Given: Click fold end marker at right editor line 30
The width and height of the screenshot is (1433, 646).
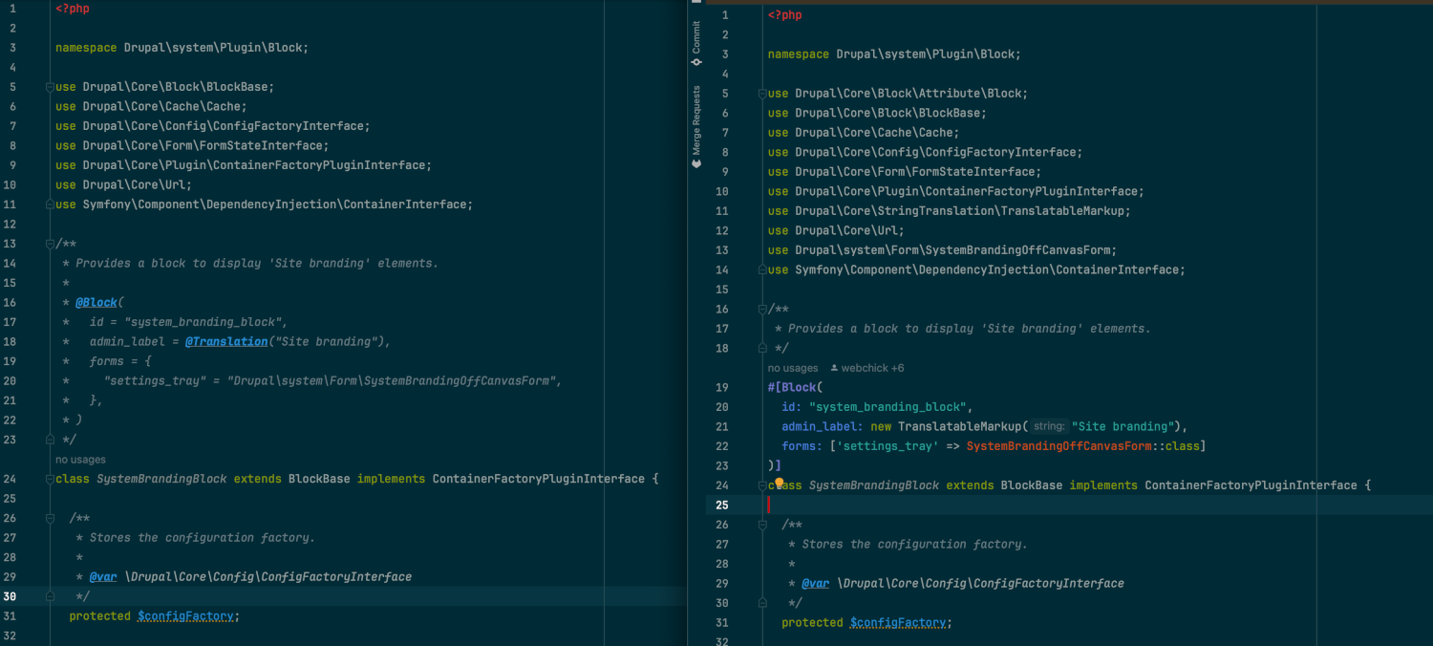Looking at the screenshot, I should (762, 603).
